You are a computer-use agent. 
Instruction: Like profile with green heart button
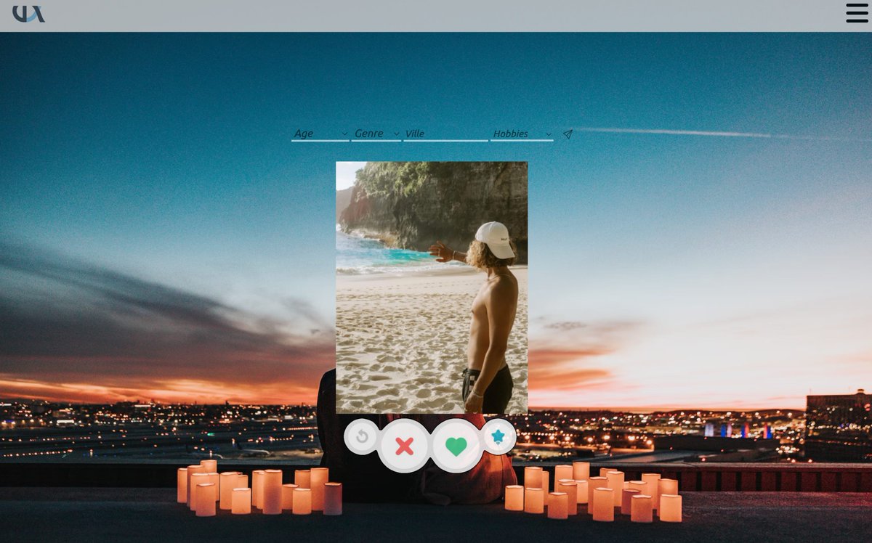click(456, 446)
